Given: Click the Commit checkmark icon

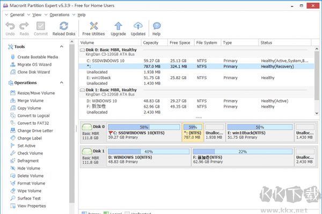Looking at the screenshot, I should [41, 26].
